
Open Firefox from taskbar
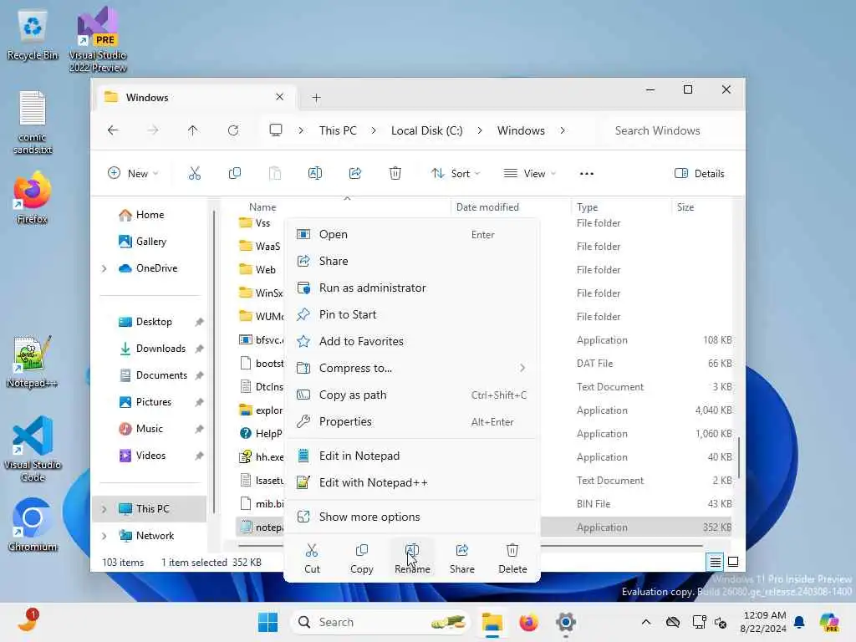pyautogui.click(x=528, y=622)
